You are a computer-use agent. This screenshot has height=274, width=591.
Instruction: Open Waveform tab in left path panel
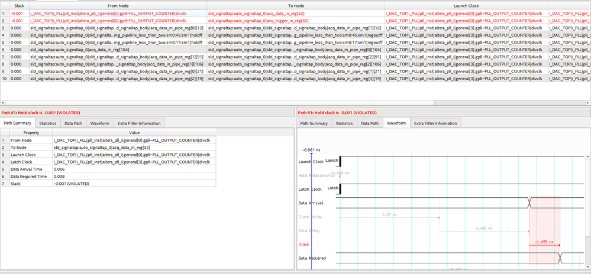point(99,123)
